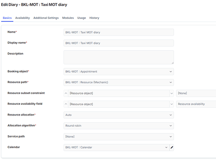The width and height of the screenshot is (216, 161).
Task: Open the Service path dropdown
Action: [x=119, y=137]
